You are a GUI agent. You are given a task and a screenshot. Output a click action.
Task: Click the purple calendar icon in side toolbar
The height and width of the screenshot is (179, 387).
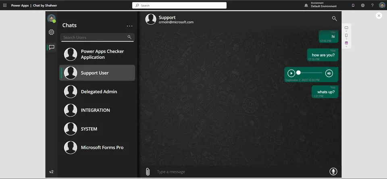346,43
